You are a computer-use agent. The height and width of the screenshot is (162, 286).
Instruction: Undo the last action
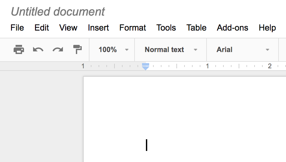click(38, 49)
